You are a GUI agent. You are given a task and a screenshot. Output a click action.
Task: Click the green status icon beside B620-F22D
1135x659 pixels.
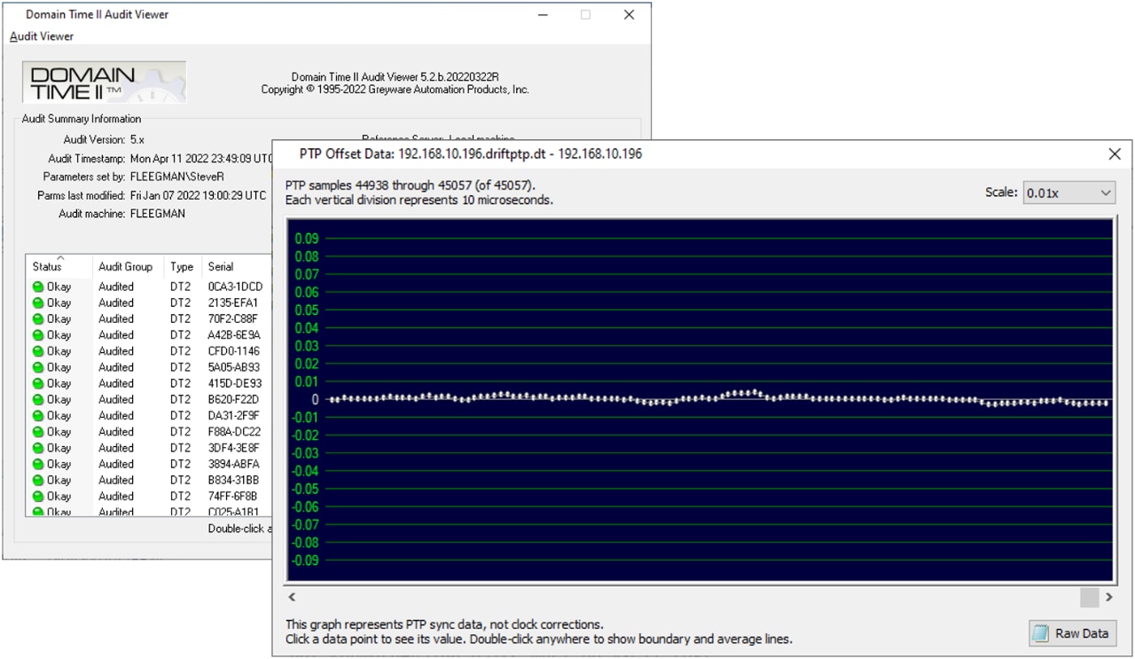(x=38, y=399)
